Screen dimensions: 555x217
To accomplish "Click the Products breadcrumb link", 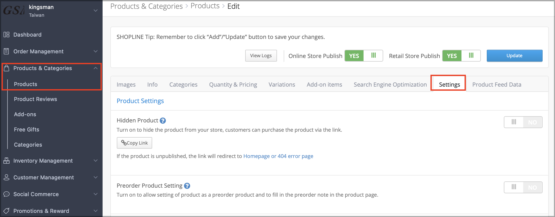I will tap(205, 6).
